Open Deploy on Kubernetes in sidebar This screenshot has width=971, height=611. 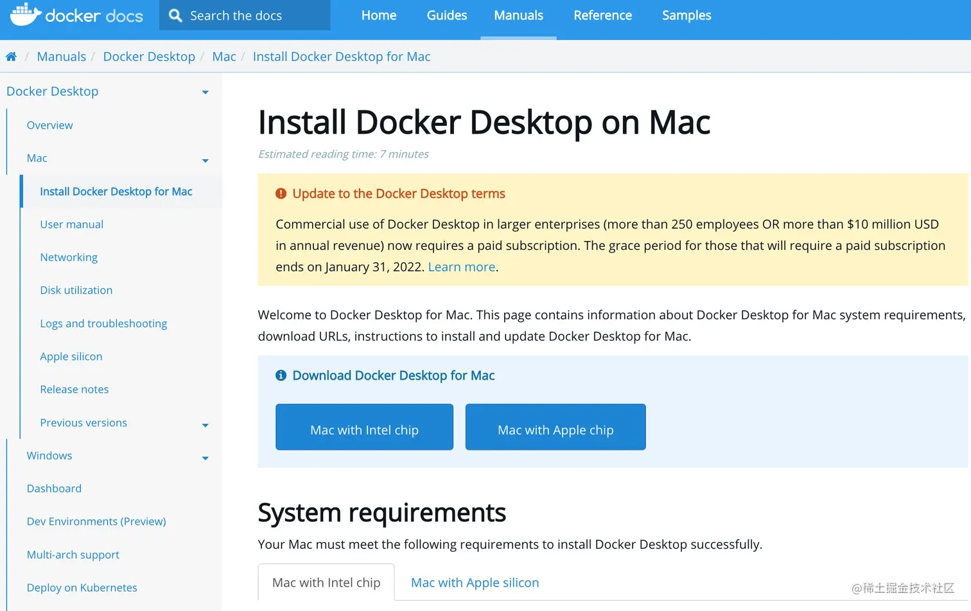82,588
